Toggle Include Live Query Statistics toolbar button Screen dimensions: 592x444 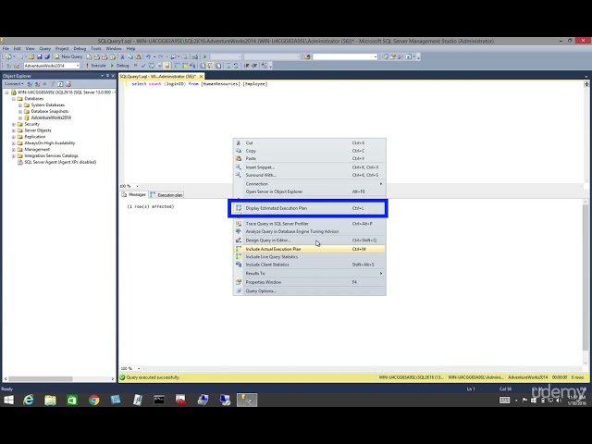[x=185, y=66]
